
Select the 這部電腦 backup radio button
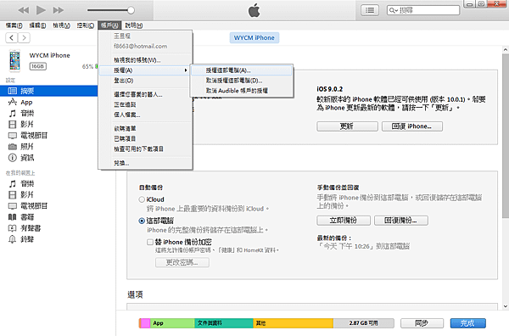(142, 221)
